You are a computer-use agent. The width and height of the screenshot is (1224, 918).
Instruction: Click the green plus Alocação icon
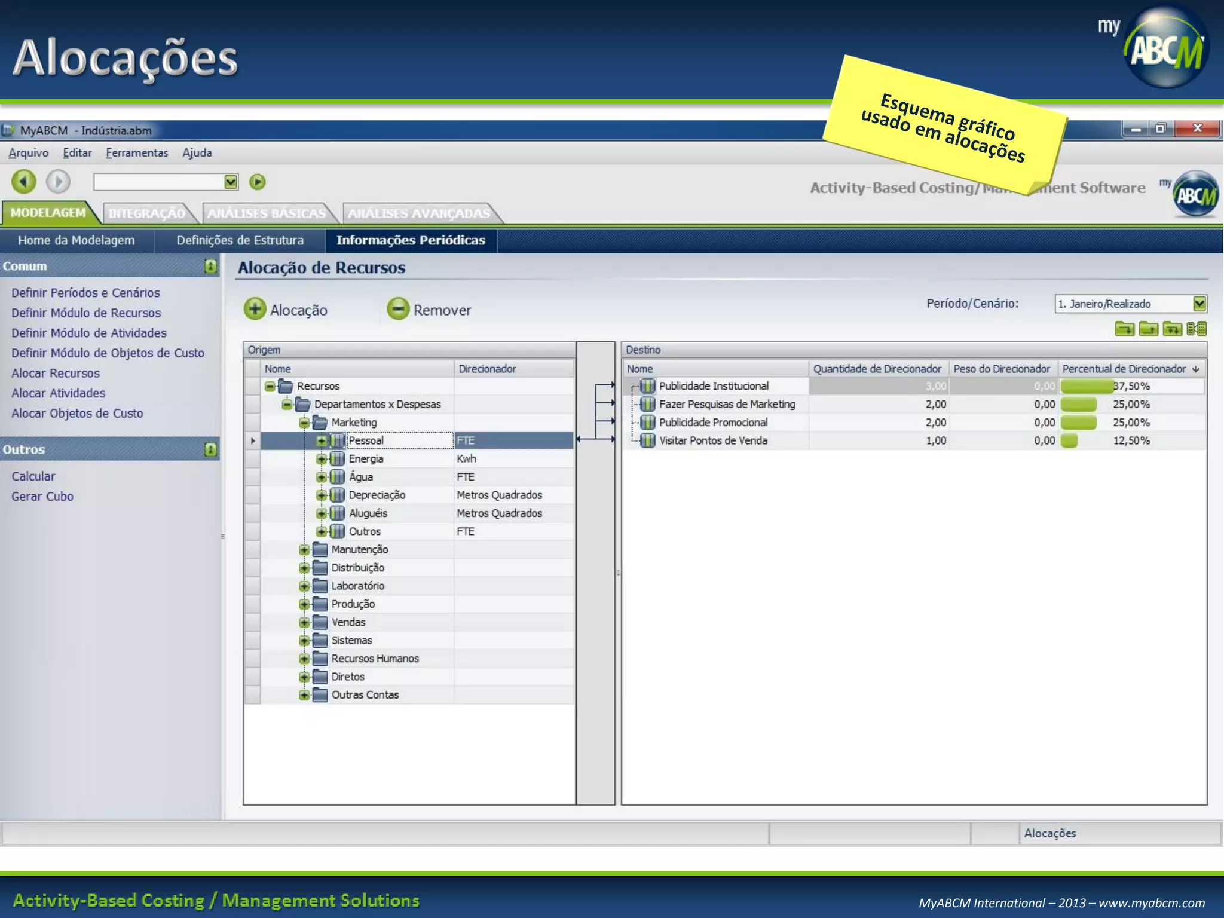255,309
